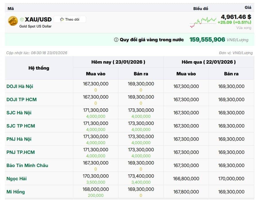Open PNJ TP.HCM system link
The height and width of the screenshot is (200, 256).
click(x=21, y=152)
